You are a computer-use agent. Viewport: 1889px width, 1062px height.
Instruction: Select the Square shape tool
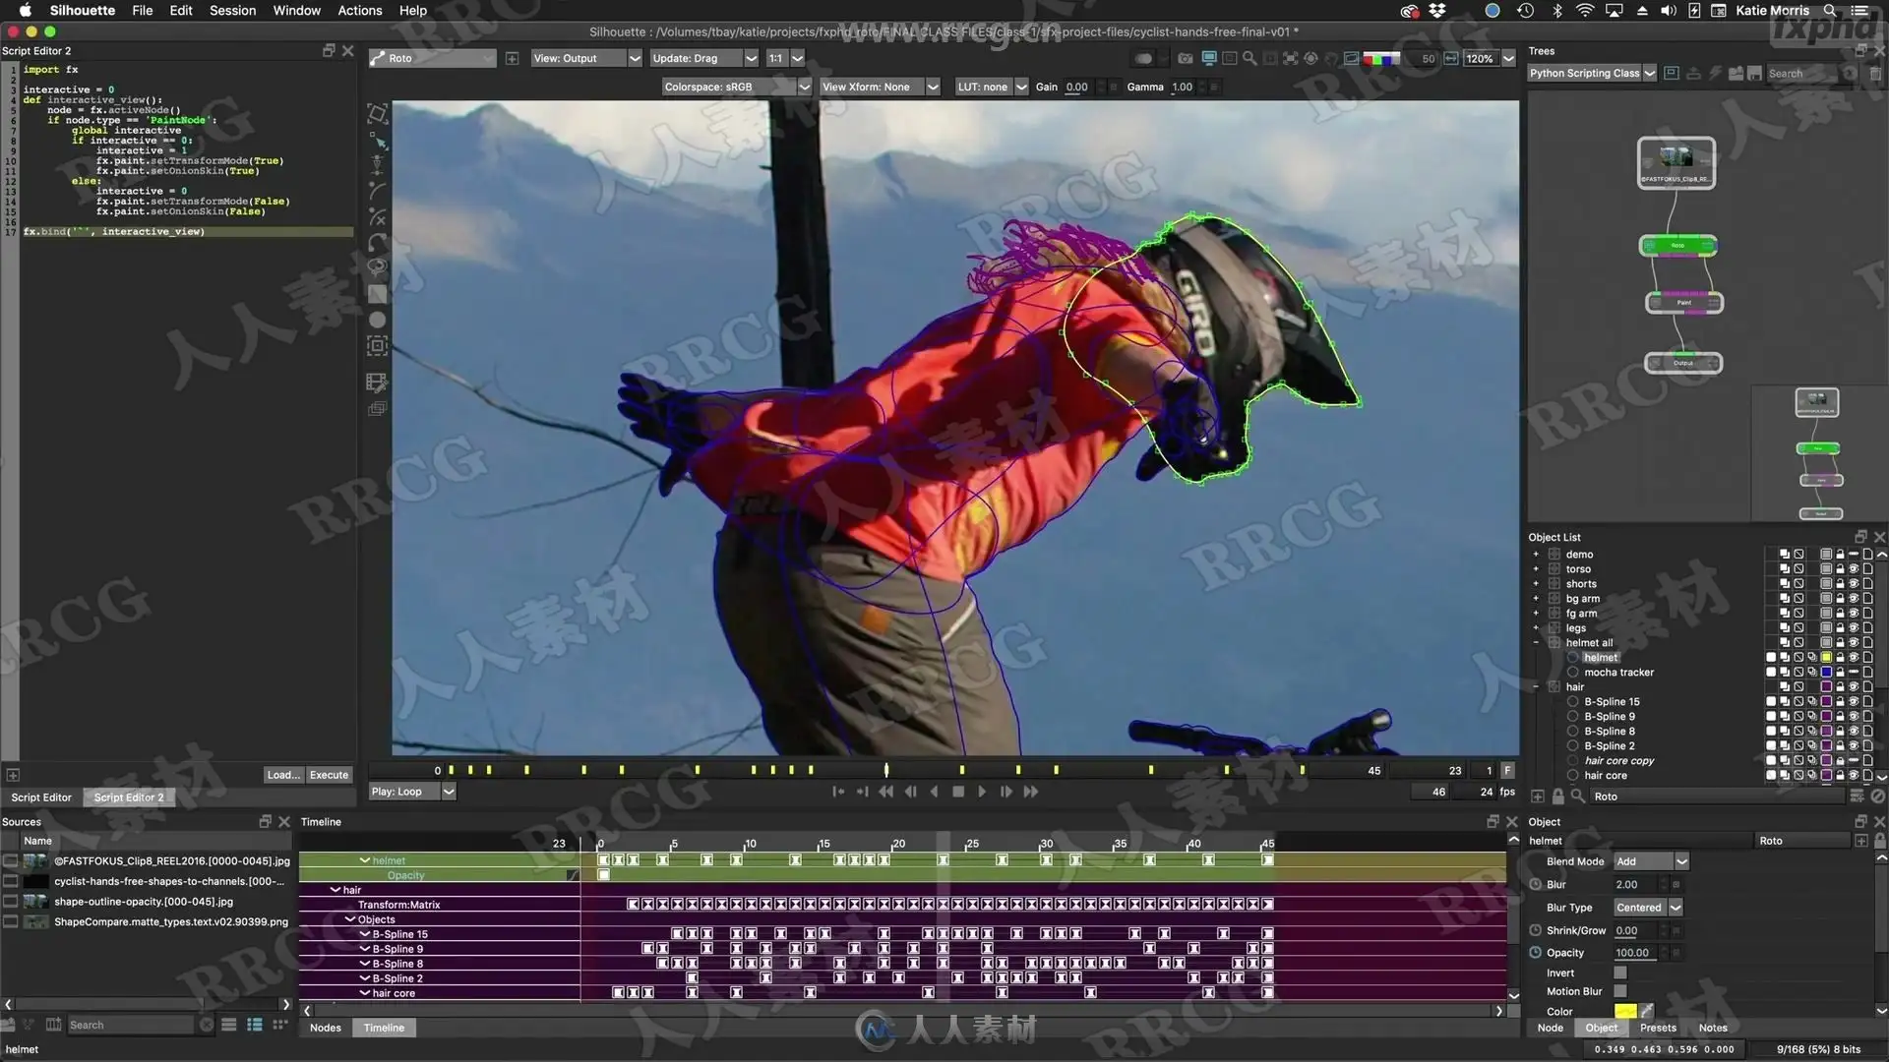tap(377, 293)
